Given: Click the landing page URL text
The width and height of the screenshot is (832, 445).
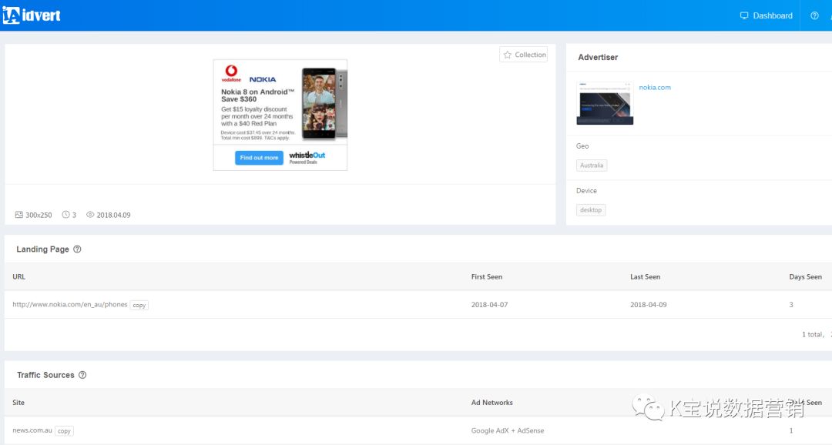Looking at the screenshot, I should pyautogui.click(x=70, y=304).
